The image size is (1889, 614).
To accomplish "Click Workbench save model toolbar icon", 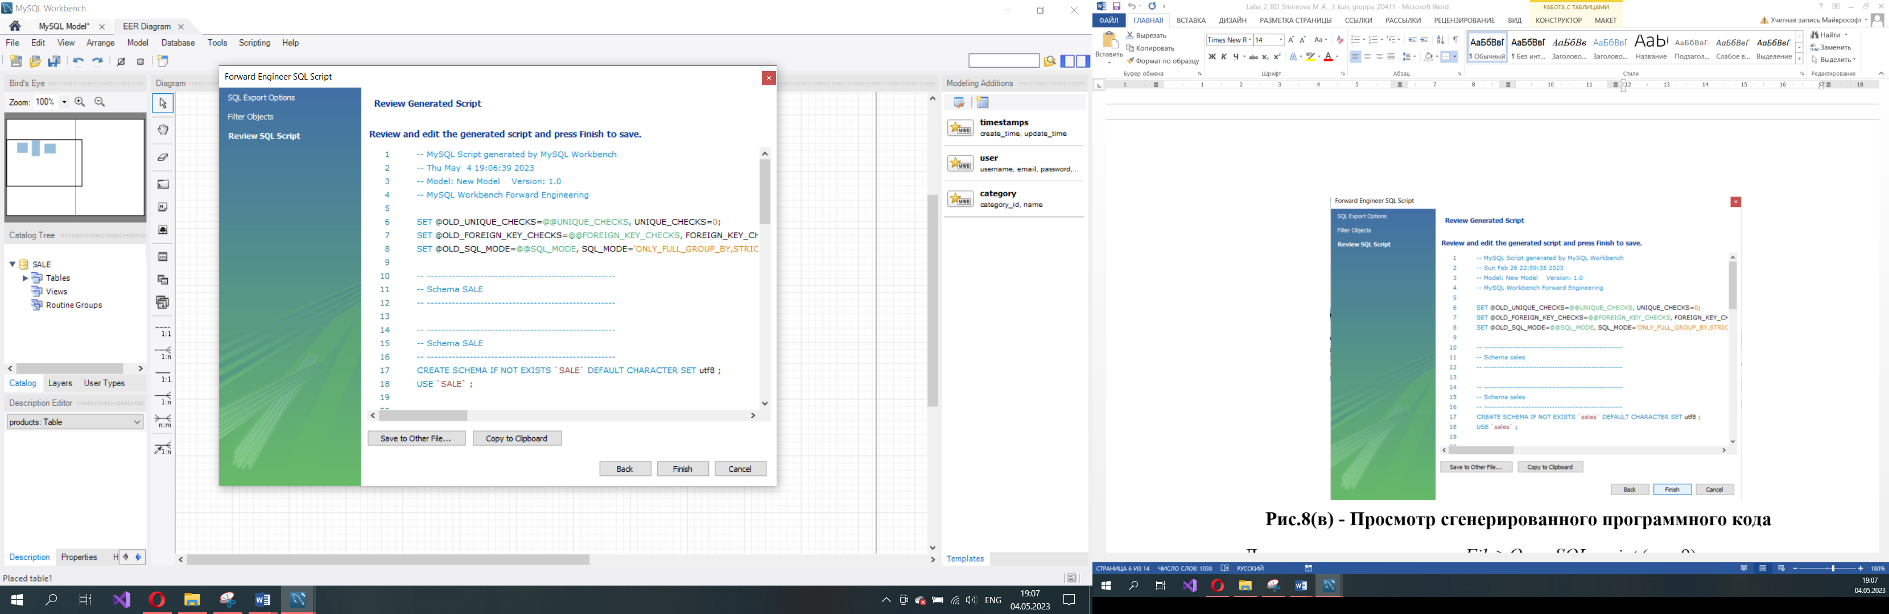I will pyautogui.click(x=54, y=61).
